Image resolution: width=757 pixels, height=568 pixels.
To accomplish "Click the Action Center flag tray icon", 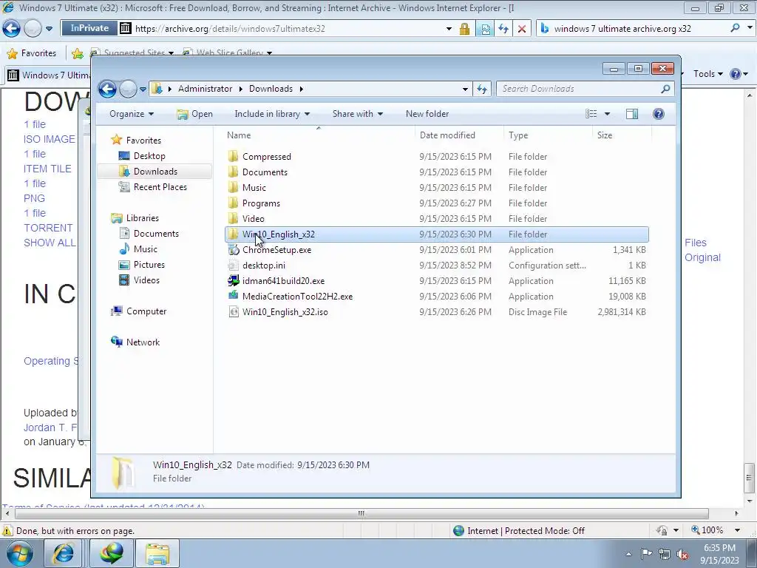I will pos(646,554).
